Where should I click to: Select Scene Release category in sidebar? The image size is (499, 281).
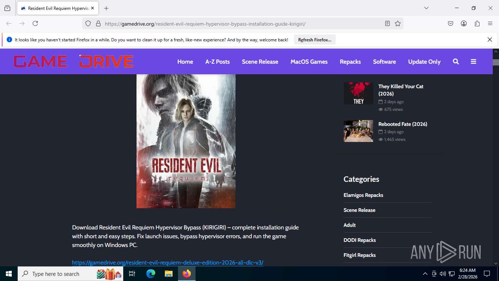pos(360,210)
